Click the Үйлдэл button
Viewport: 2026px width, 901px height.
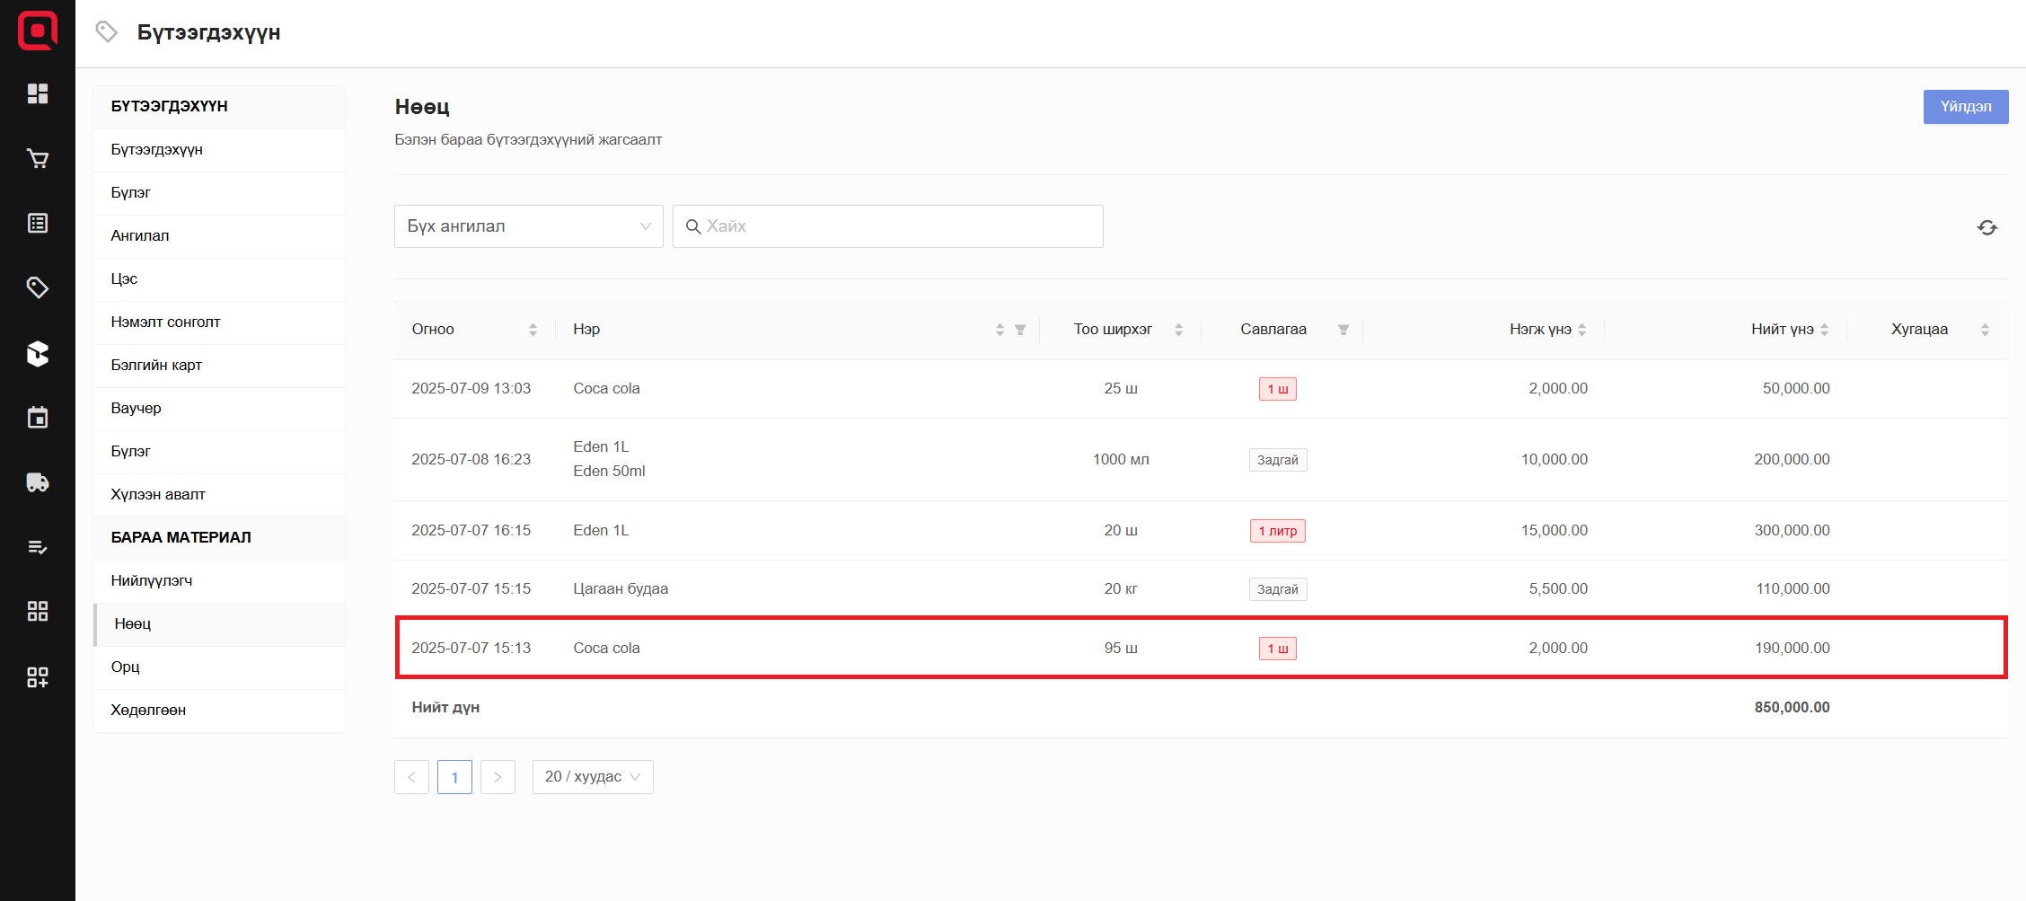1965,107
